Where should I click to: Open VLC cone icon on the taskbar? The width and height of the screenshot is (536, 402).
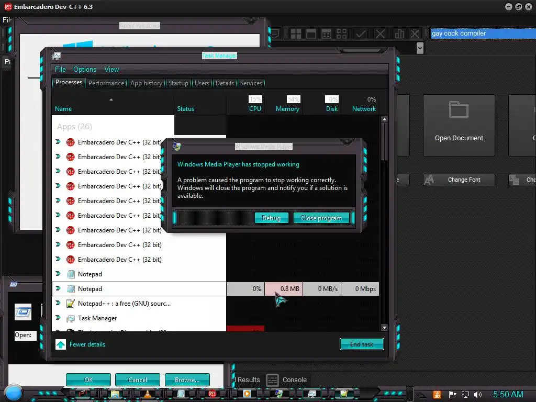(x=147, y=394)
